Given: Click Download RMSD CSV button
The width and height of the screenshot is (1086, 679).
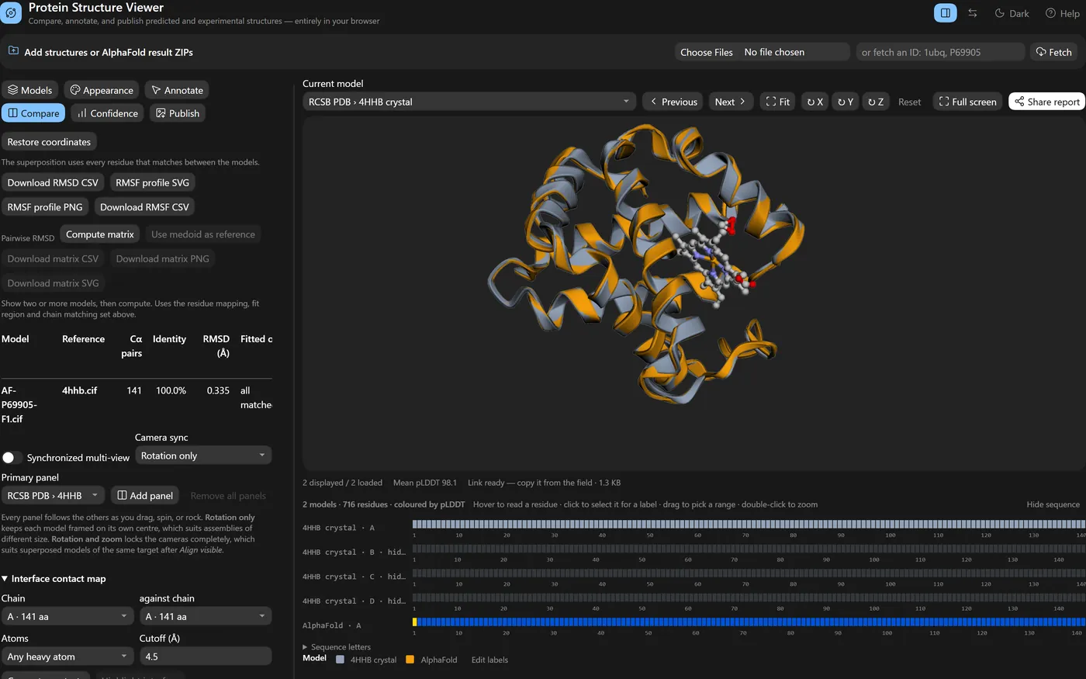Looking at the screenshot, I should [x=53, y=182].
